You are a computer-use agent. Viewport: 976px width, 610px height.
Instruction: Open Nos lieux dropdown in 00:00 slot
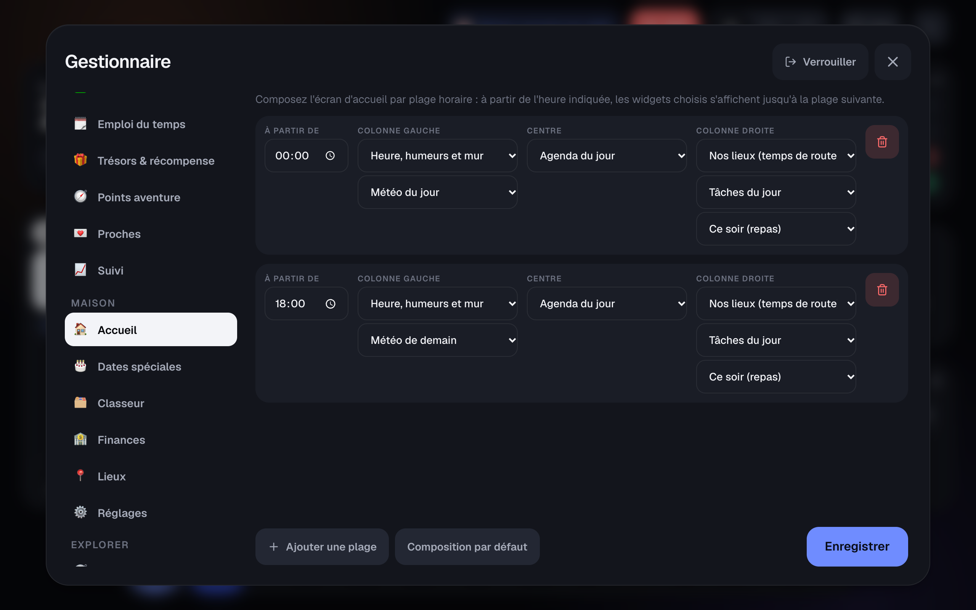click(x=776, y=156)
